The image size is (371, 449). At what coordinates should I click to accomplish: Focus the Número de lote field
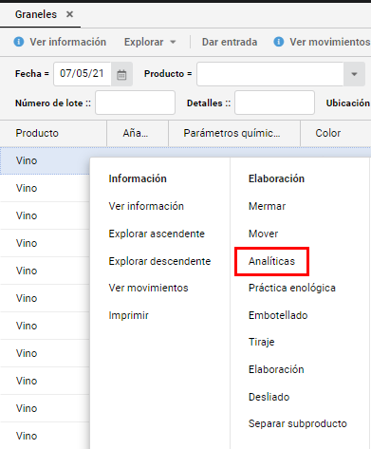pos(135,103)
